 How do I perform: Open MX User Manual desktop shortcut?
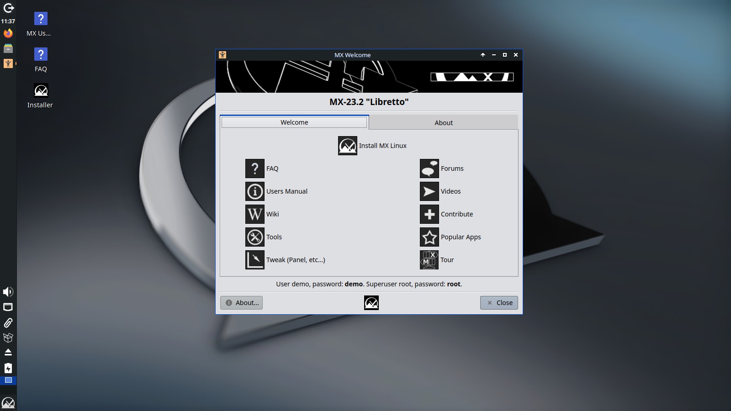[39, 25]
